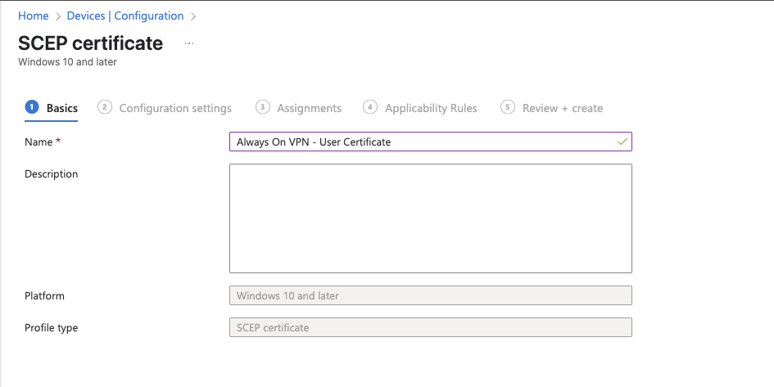Click the step 4 number circle

click(x=370, y=107)
